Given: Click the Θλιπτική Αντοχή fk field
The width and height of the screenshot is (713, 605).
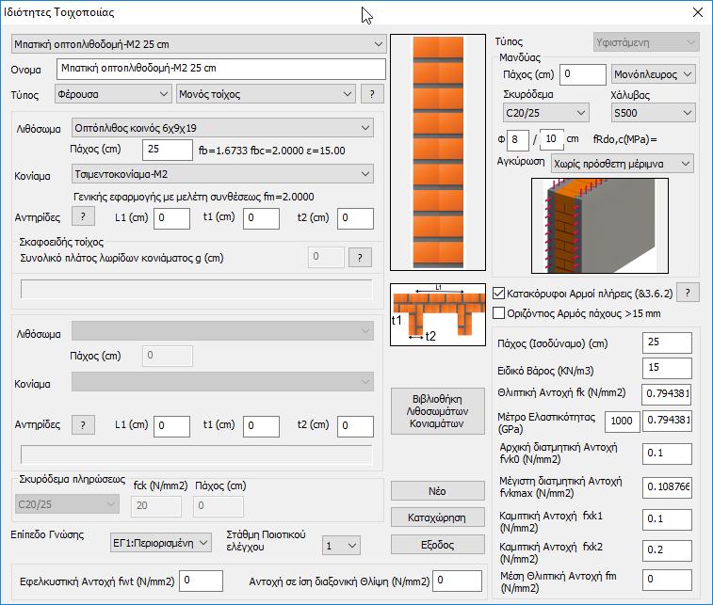Looking at the screenshot, I should click(x=667, y=394).
